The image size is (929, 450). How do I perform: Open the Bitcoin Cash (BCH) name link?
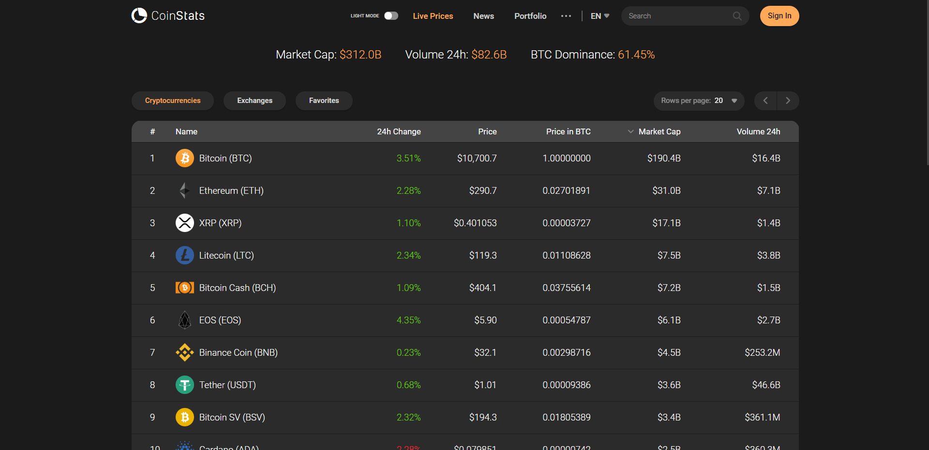pos(238,288)
